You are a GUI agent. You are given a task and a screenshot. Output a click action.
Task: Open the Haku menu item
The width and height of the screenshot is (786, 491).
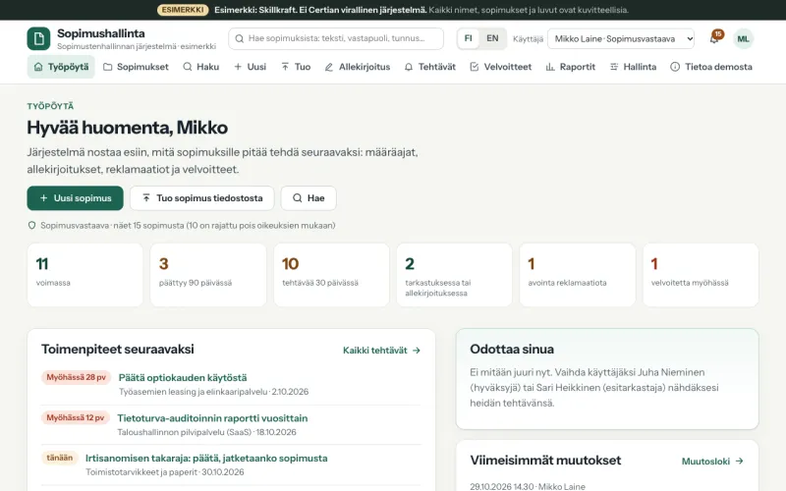click(201, 67)
